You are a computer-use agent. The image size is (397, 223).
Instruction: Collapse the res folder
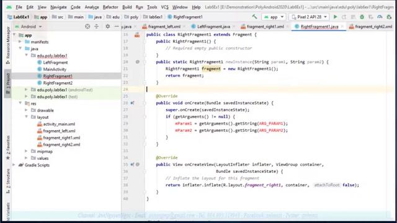[x=20, y=103]
